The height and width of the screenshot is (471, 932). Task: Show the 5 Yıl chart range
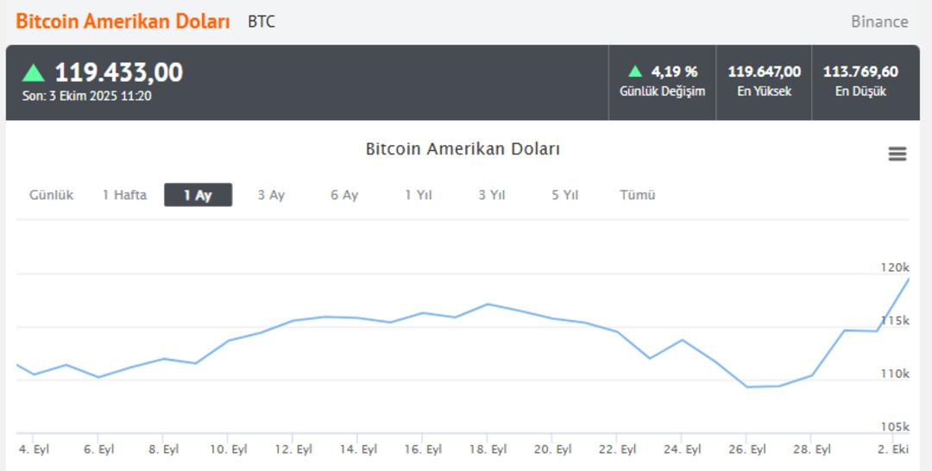pyautogui.click(x=565, y=195)
